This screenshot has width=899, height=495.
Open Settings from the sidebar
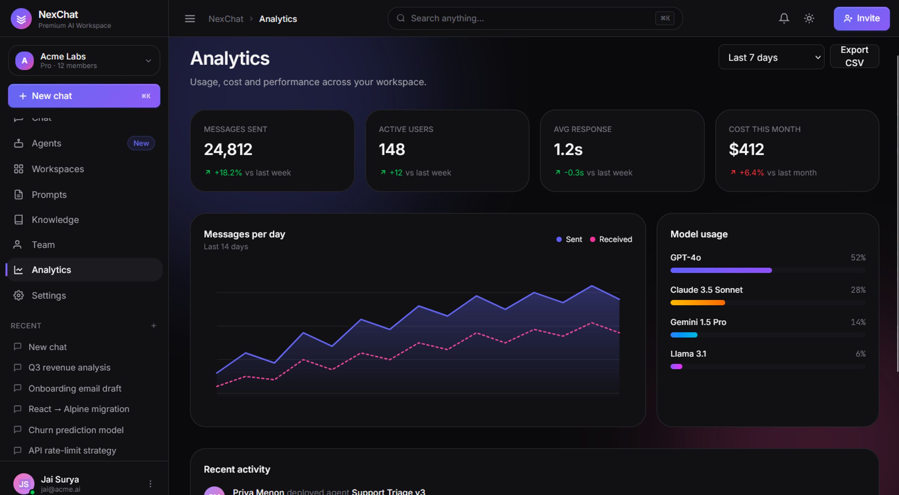[x=84, y=296]
